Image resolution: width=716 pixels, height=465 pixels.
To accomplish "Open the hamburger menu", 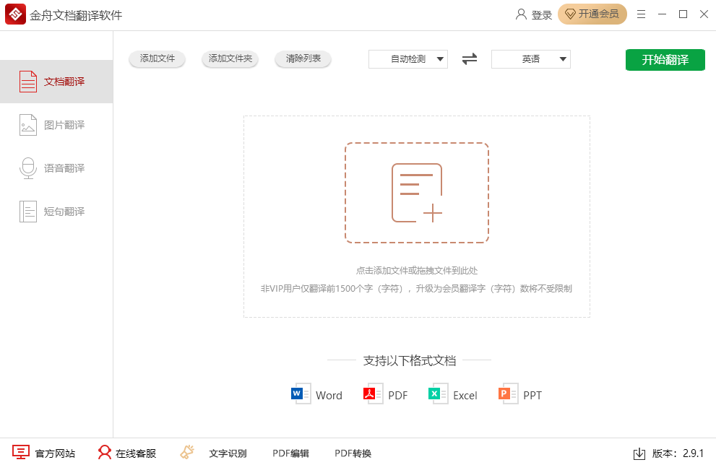I will click(x=641, y=14).
